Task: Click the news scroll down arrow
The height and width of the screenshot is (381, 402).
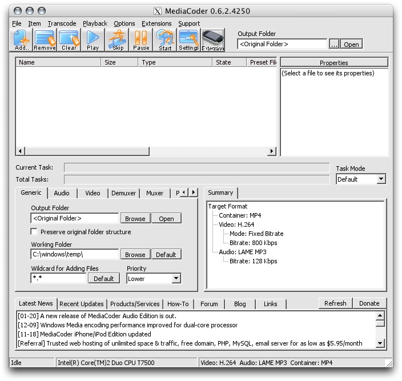Action: 380,343
